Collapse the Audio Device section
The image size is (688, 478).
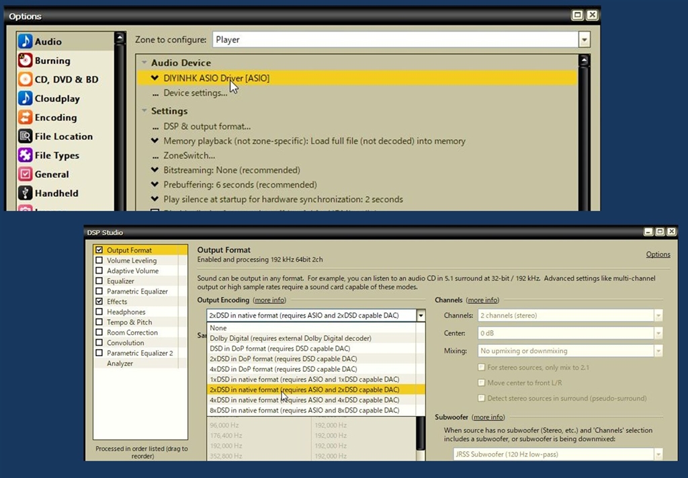tap(144, 63)
